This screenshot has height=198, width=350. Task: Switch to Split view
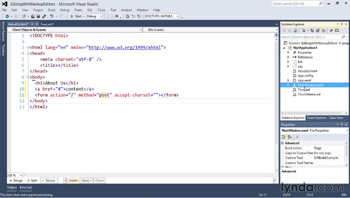[x=32, y=181]
